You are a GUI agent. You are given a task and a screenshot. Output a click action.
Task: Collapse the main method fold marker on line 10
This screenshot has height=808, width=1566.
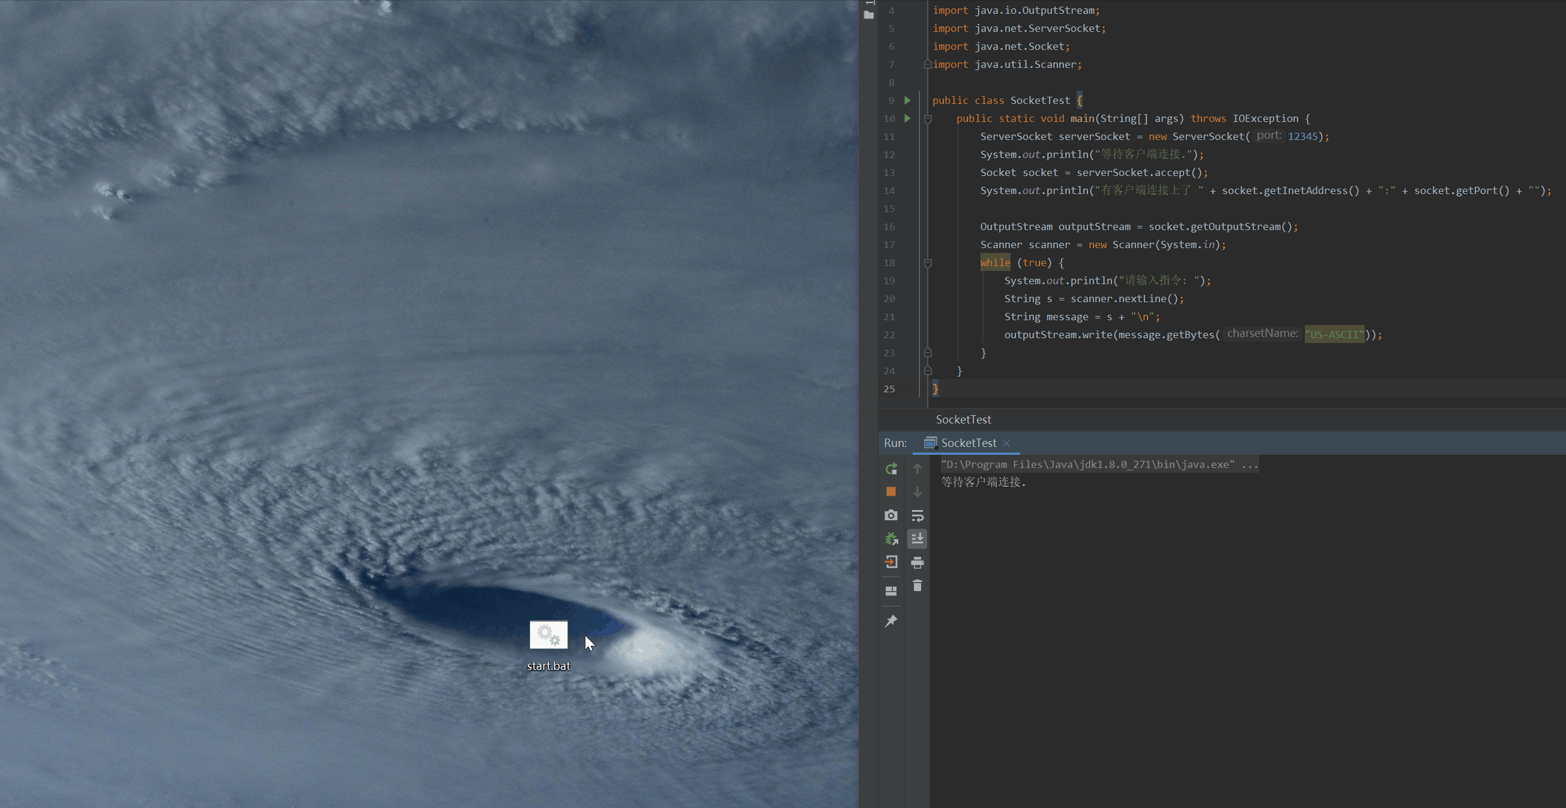tap(928, 120)
